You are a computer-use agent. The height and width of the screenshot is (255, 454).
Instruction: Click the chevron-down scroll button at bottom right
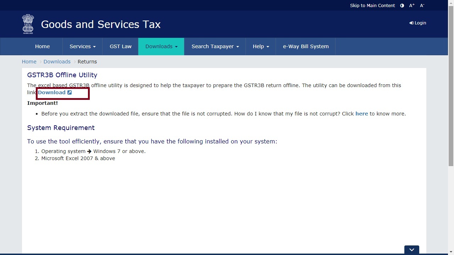point(411,249)
